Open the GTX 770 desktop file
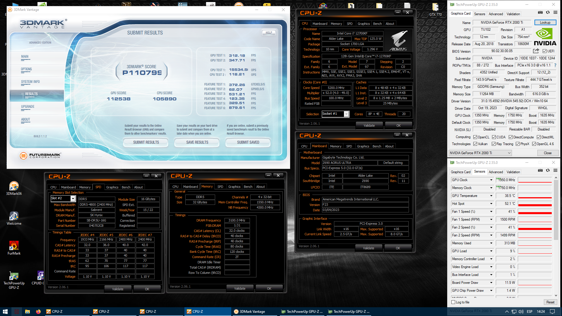The image size is (562, 316). pyautogui.click(x=435, y=9)
